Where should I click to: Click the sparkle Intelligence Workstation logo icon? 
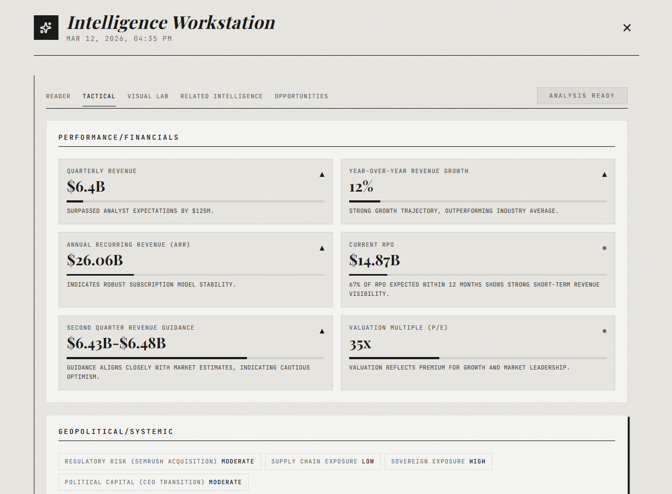click(x=46, y=27)
